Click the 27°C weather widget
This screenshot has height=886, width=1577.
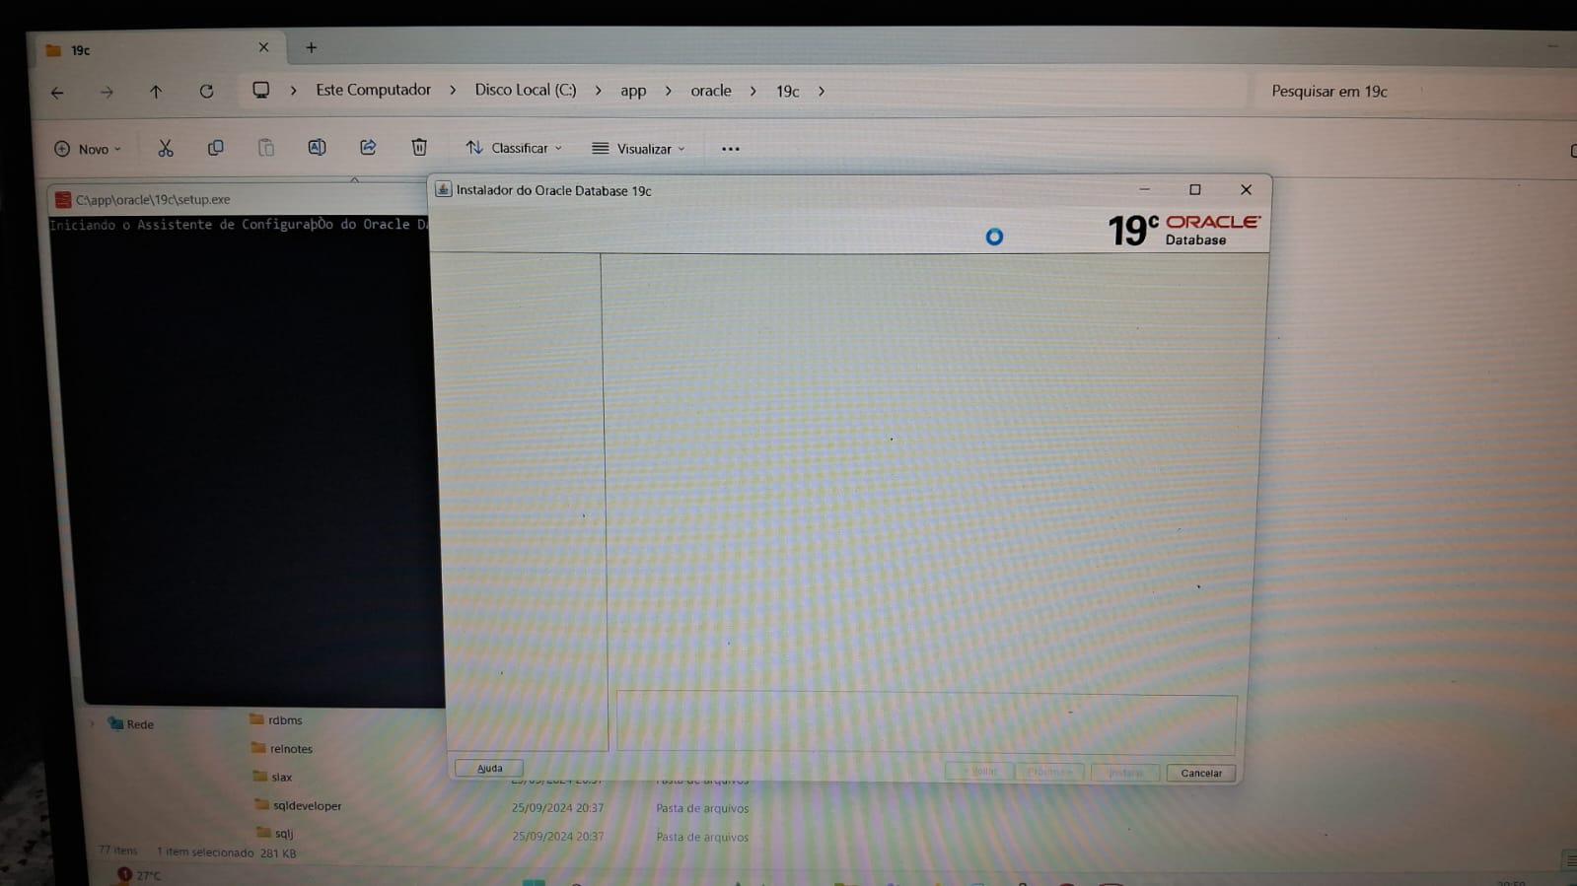point(139,875)
